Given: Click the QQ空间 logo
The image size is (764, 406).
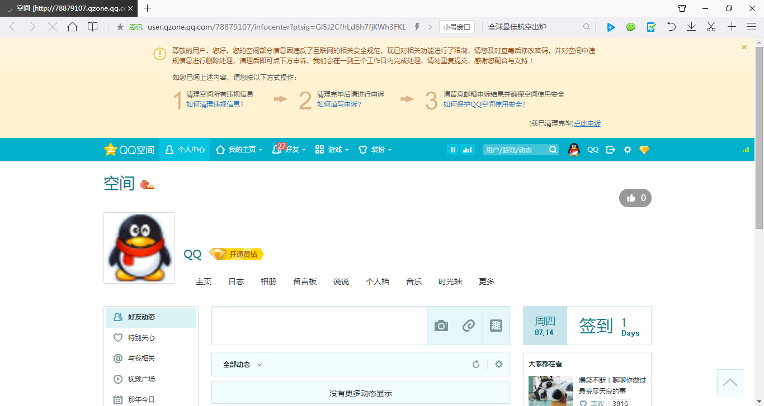Looking at the screenshot, I should pos(129,150).
